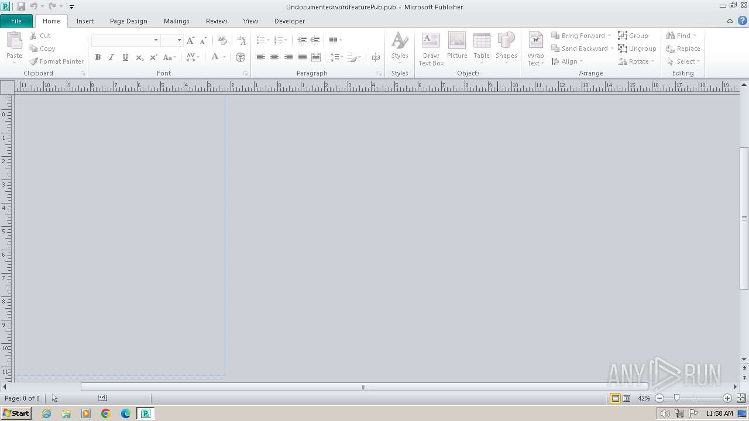The image size is (749, 421).
Task: Click the Zoom In plus button
Action: [727, 398]
